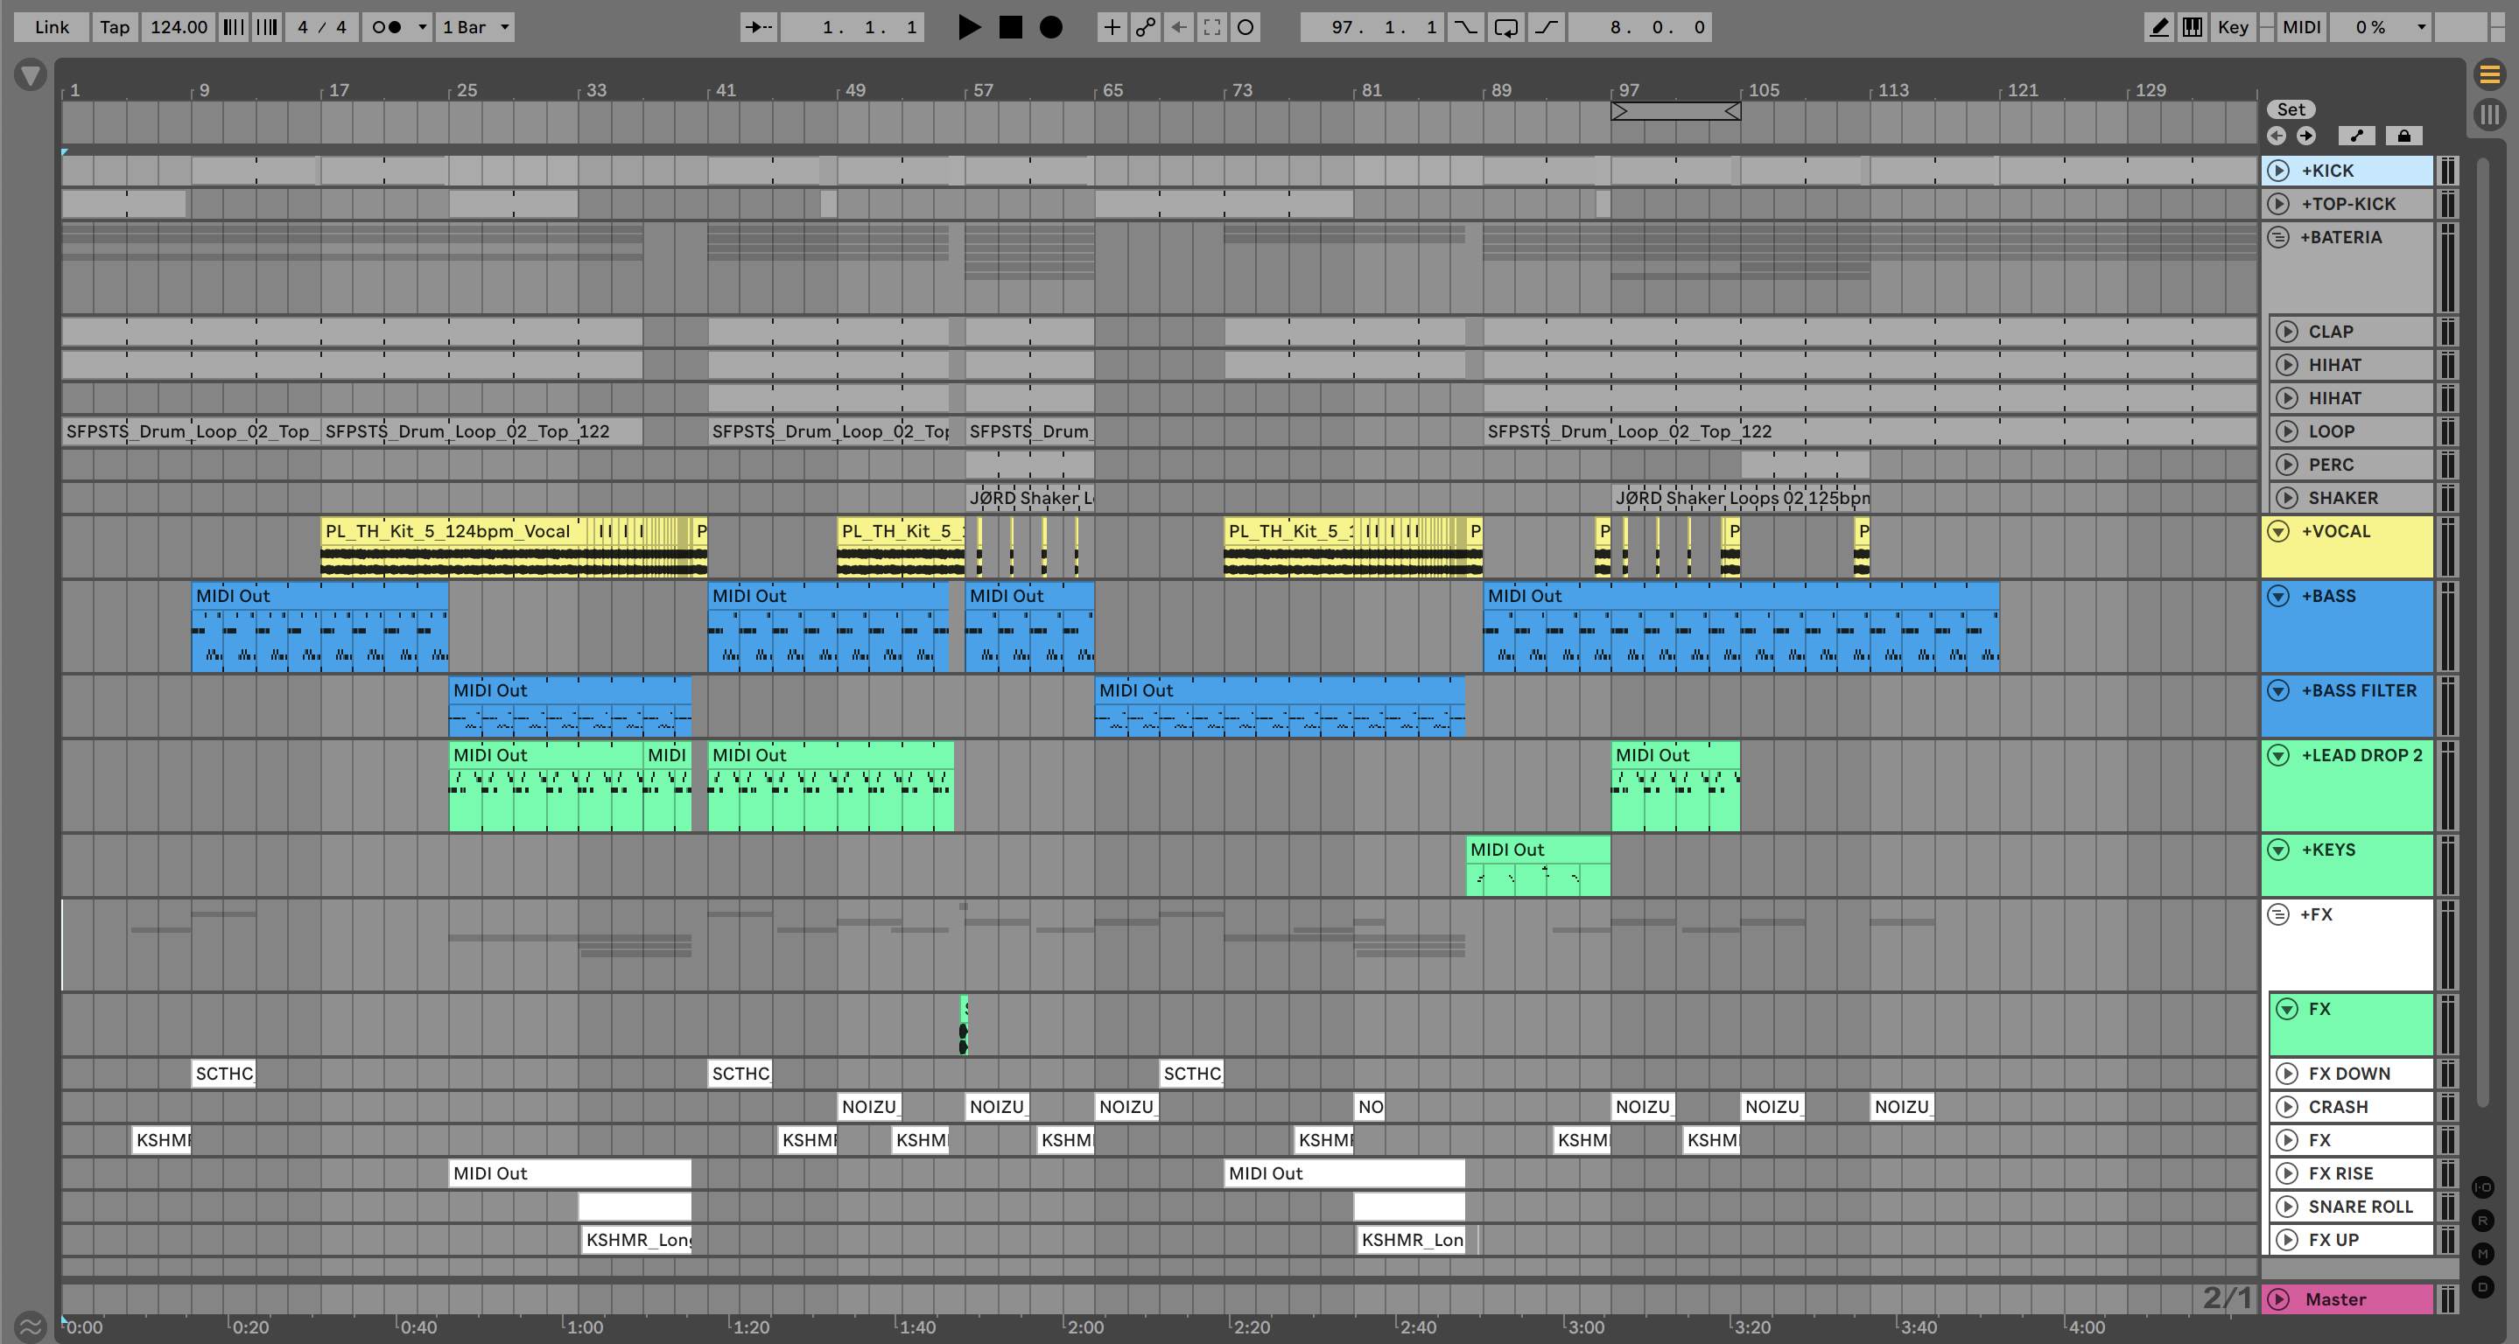The height and width of the screenshot is (1344, 2519).
Task: Fold the +BATERIA group track
Action: pos(2278,237)
